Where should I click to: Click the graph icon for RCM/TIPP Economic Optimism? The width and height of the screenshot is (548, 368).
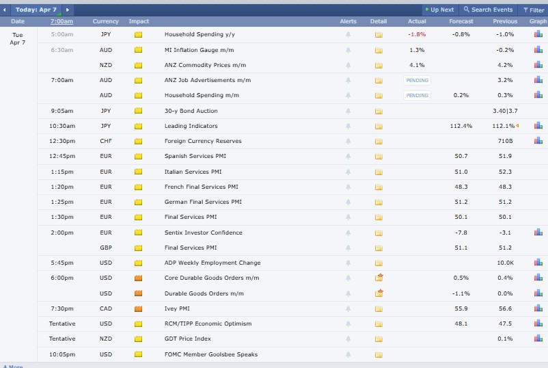[538, 324]
